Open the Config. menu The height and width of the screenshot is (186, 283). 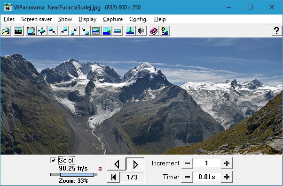tap(138, 19)
